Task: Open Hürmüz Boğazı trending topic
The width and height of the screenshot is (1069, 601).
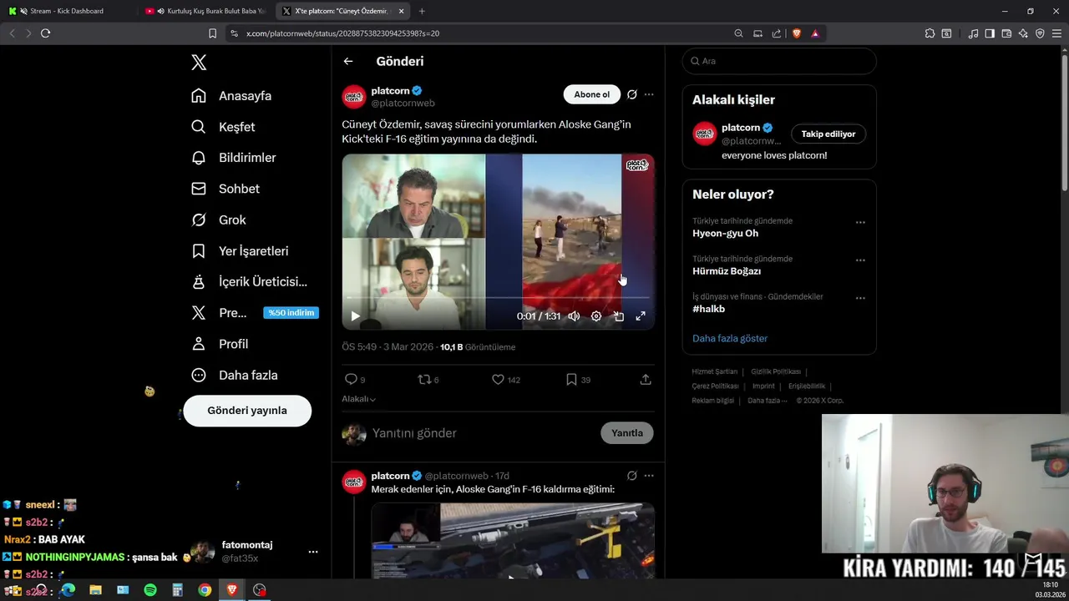Action: [727, 271]
